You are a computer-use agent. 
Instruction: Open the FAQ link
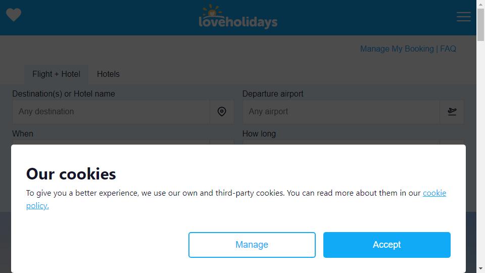pyautogui.click(x=448, y=49)
